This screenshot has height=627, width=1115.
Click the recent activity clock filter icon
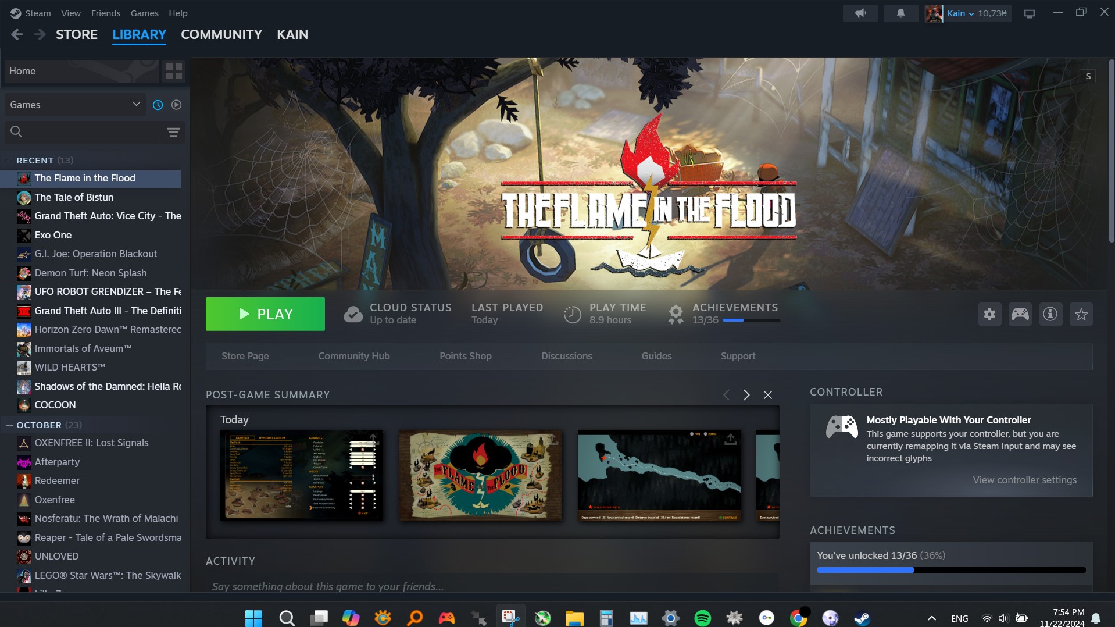click(x=158, y=105)
